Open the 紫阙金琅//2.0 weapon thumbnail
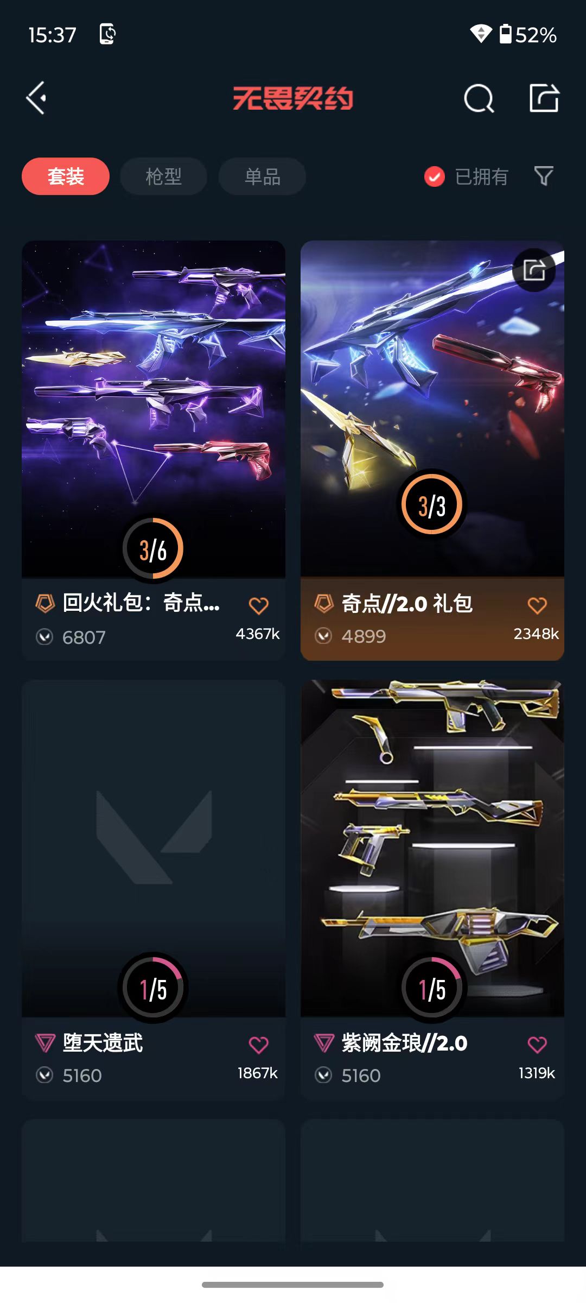This screenshot has width=586, height=1303. [x=432, y=847]
